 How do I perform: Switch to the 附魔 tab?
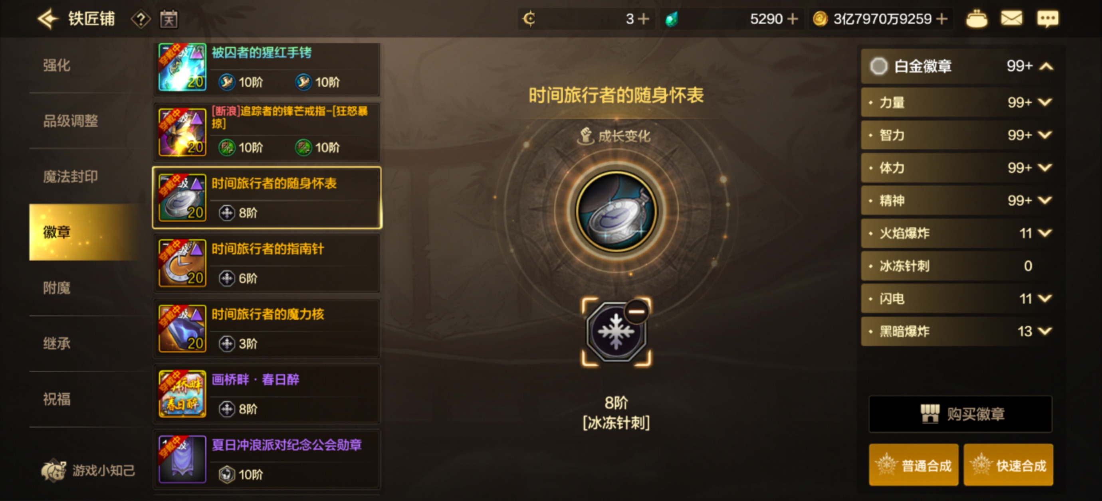(57, 288)
